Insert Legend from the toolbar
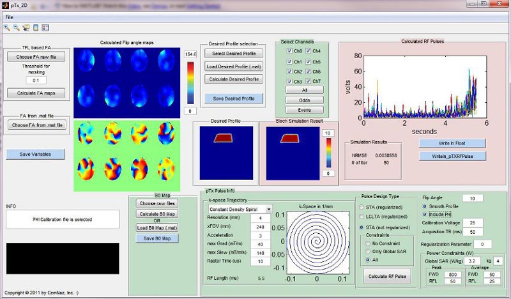The height and width of the screenshot is (299, 511). point(45,27)
